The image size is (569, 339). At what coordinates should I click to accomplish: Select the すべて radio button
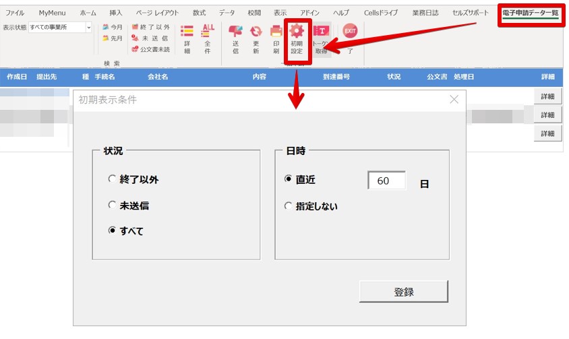(112, 230)
